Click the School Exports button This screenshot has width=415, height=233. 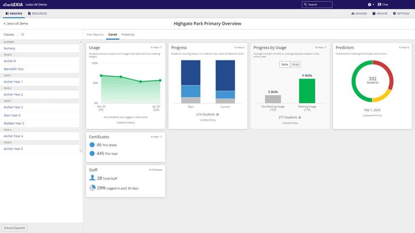click(x=13, y=227)
